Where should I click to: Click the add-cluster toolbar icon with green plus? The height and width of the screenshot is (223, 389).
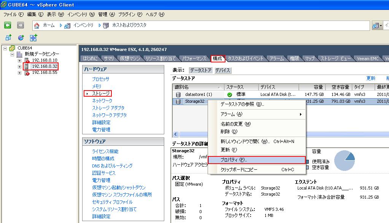point(33,38)
